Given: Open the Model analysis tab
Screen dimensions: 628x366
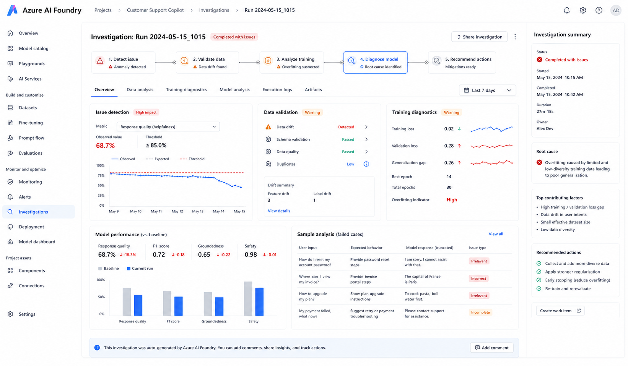Looking at the screenshot, I should 234,90.
